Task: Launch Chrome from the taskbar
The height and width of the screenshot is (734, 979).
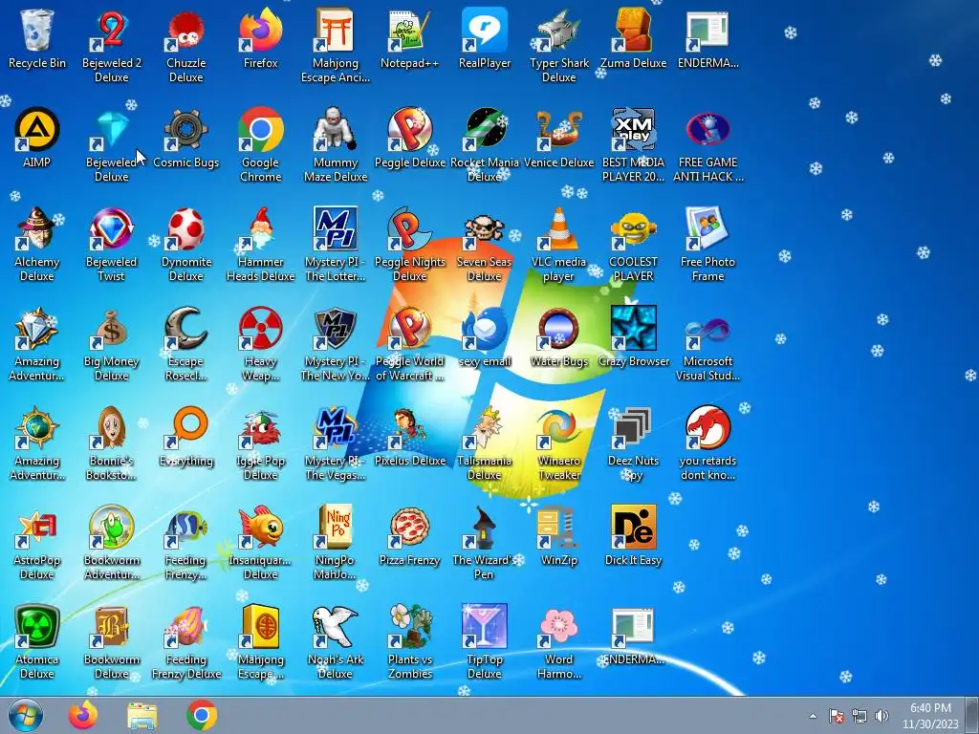Action: pyautogui.click(x=201, y=716)
